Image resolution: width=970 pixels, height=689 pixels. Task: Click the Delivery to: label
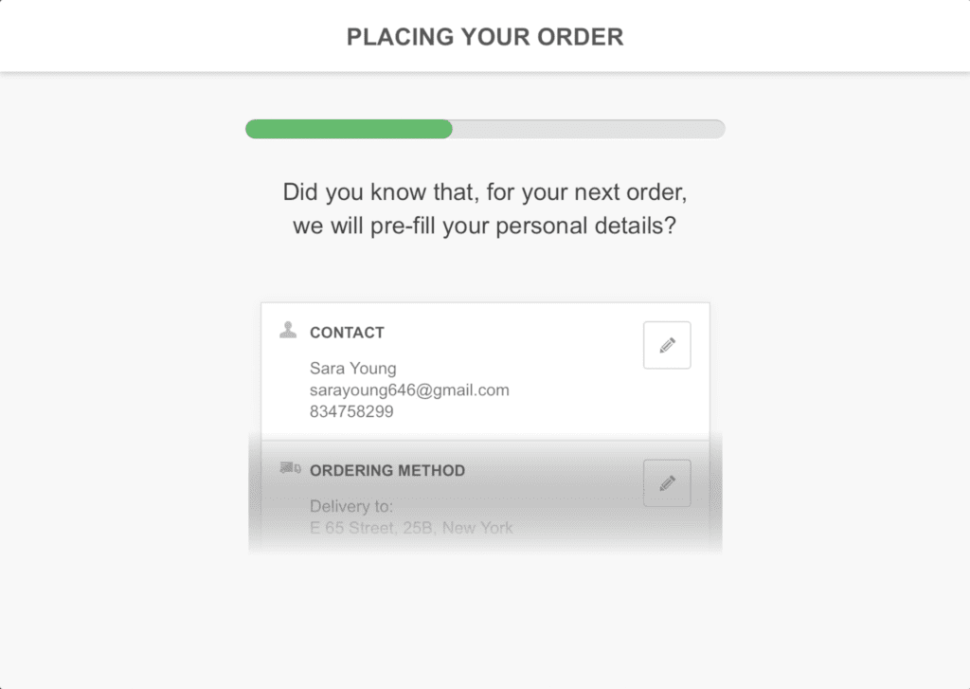(351, 506)
